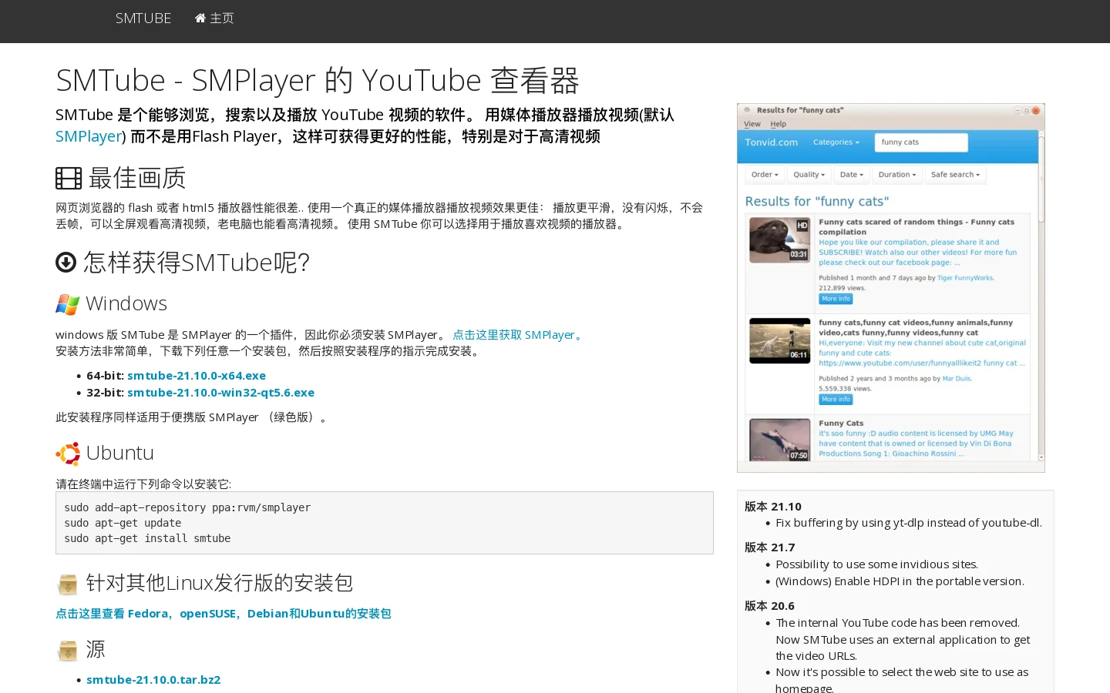
Task: Click the SMTube screenshot thumbnail image
Action: (891, 288)
